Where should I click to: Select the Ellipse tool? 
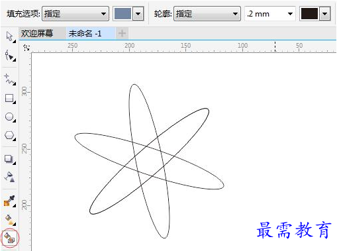click(10, 117)
